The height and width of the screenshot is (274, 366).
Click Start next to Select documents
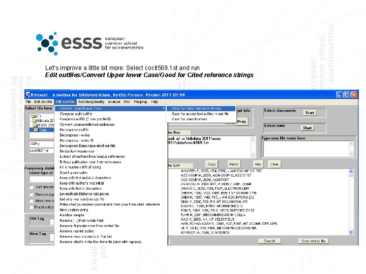pos(310,113)
